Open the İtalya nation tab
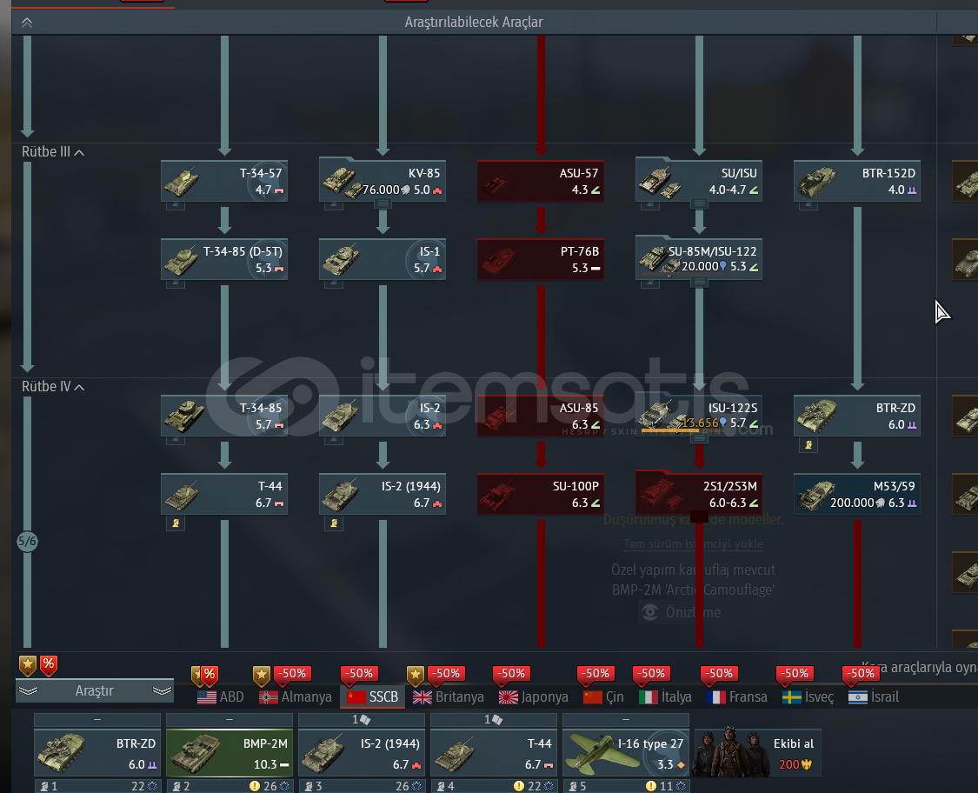Viewport: 978px width, 793px height. [x=665, y=696]
